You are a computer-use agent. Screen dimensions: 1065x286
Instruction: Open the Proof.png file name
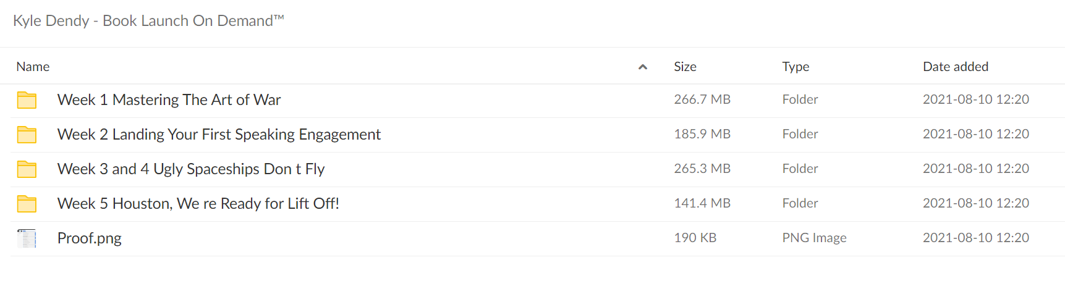90,238
